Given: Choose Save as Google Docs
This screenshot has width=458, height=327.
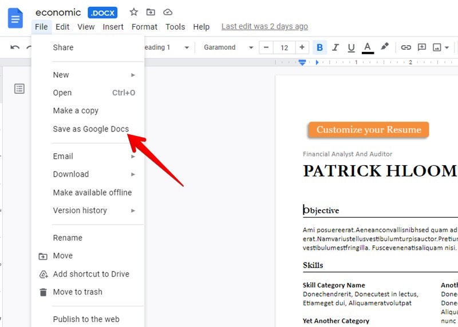Looking at the screenshot, I should click(x=88, y=129).
